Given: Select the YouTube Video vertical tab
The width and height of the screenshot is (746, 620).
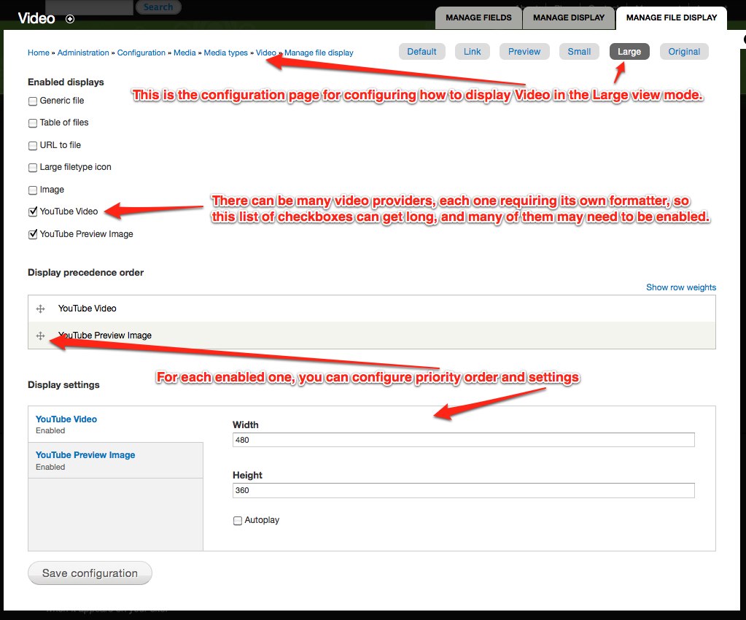Looking at the screenshot, I should 66,419.
